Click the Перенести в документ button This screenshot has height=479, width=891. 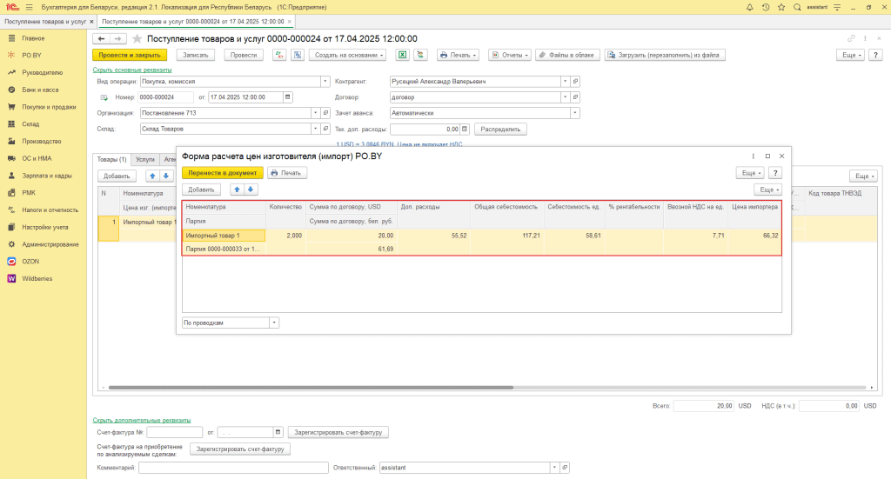(222, 172)
